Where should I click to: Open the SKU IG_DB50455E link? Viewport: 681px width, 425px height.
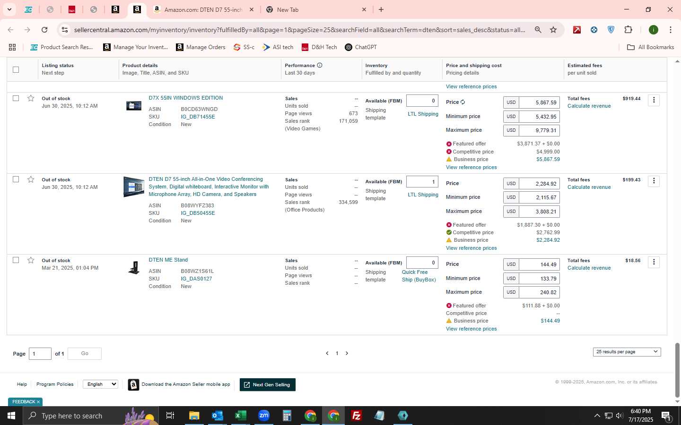198,213
